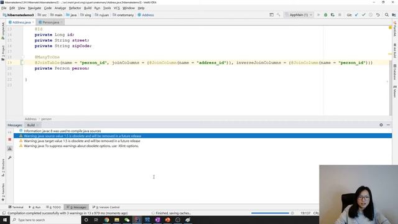Click hibernatedemo3 breadcrumb in navigation bar
This screenshot has width=398, height=224.
tap(18, 15)
